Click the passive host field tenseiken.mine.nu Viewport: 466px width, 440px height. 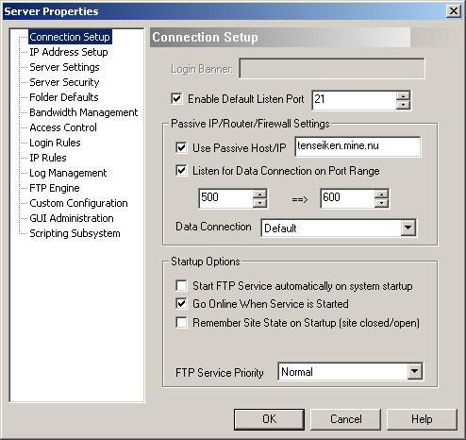[358, 146]
